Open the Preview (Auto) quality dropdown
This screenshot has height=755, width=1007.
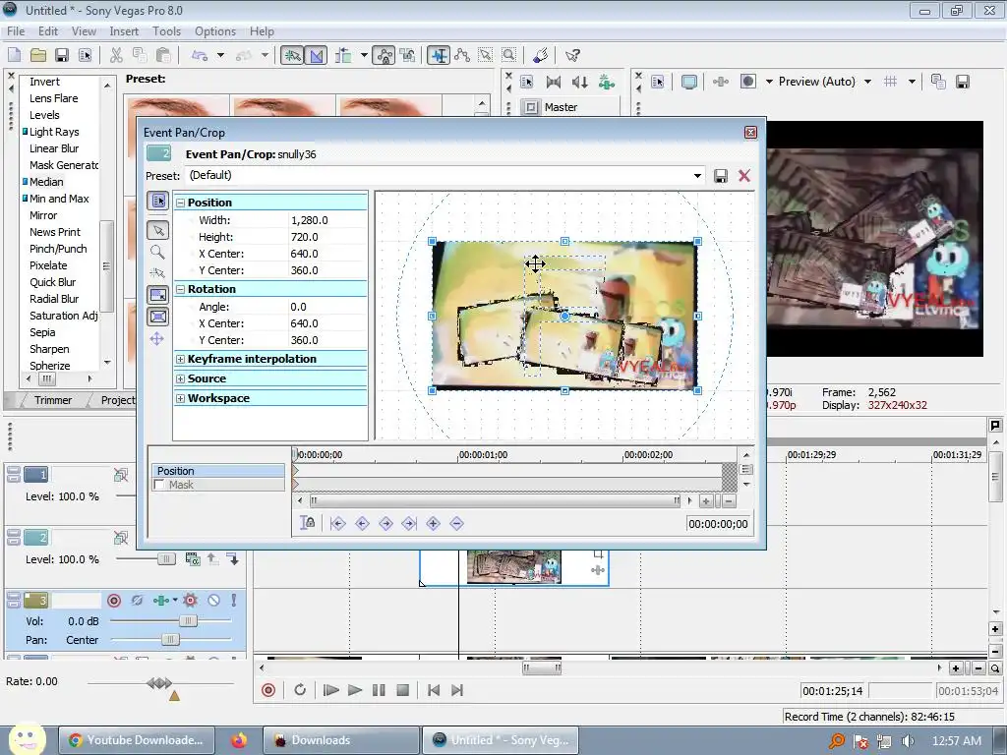pos(867,82)
